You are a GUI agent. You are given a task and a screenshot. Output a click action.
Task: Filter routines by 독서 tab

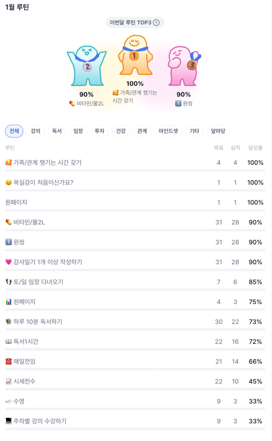[x=57, y=131]
